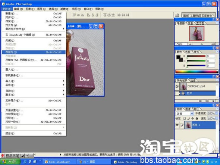Click the 打开 history state icon

point(183,93)
